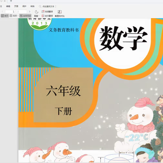Enable word selection translation 划词翻译

47,12
